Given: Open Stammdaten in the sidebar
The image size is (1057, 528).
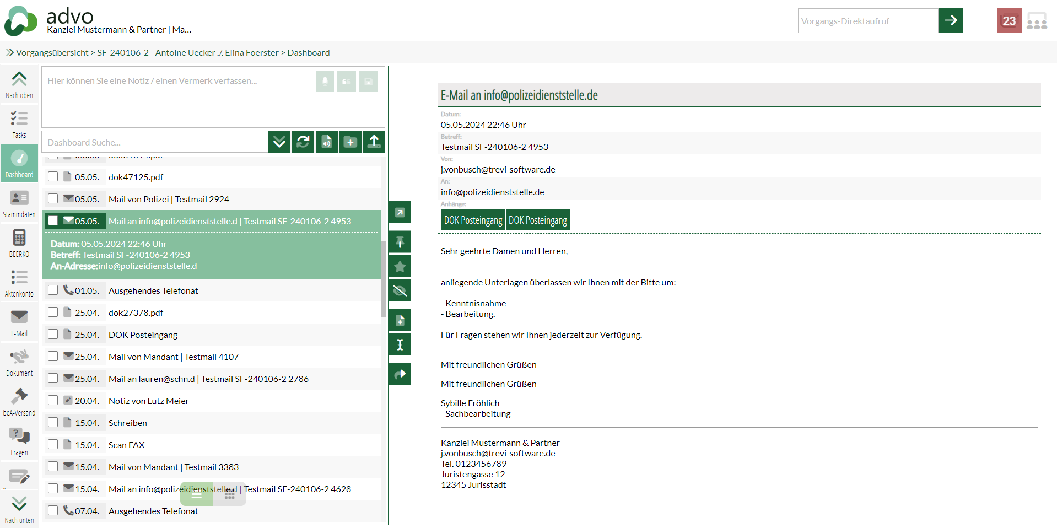Looking at the screenshot, I should click(x=19, y=203).
